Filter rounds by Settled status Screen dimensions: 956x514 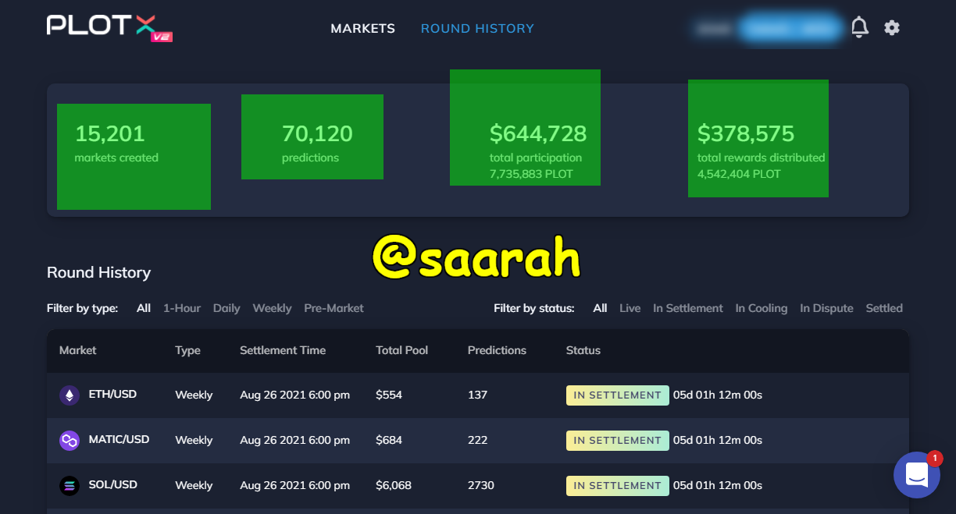click(884, 308)
